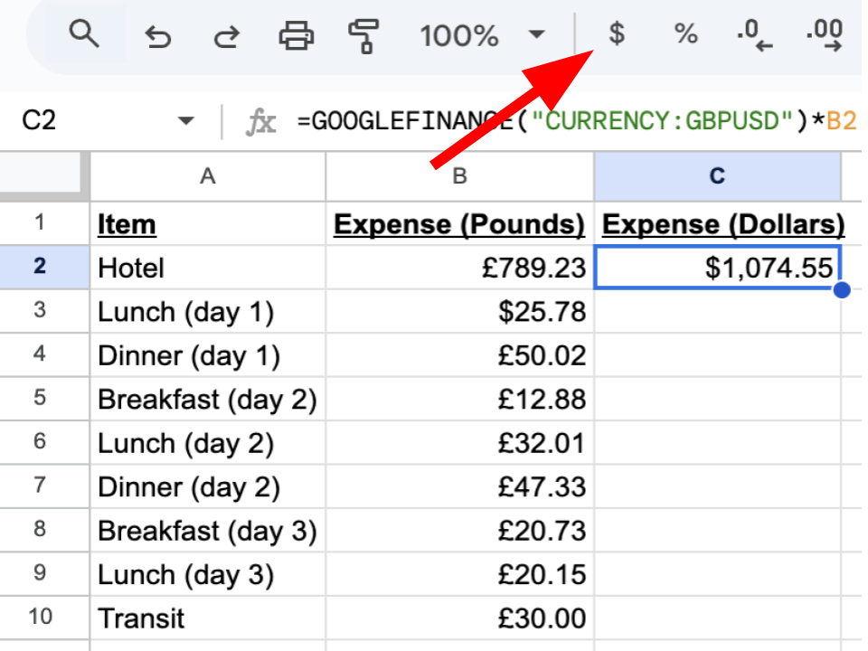Click the fill handle on cell C2
The image size is (868, 651).
pos(843,290)
